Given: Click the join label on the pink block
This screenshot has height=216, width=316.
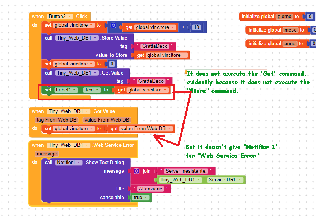Looking at the screenshot, I should [x=146, y=171].
